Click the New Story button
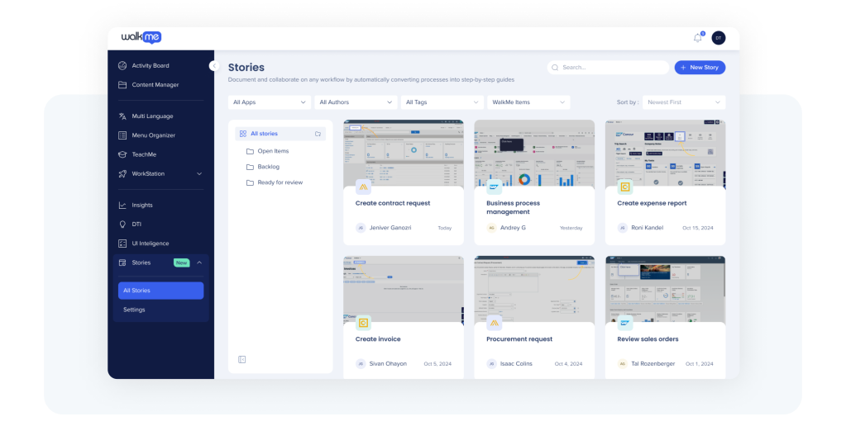Screen dimensions: 846x421 click(700, 68)
